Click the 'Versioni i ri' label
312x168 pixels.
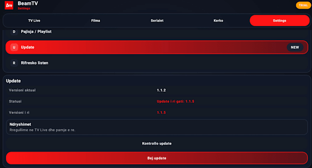point(19,113)
